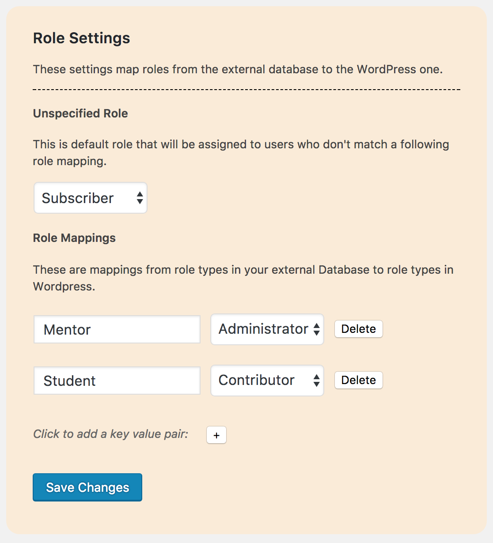Click the 'These are mappings from role types' paragraph
Screen dimensions: 493x543
click(x=243, y=278)
